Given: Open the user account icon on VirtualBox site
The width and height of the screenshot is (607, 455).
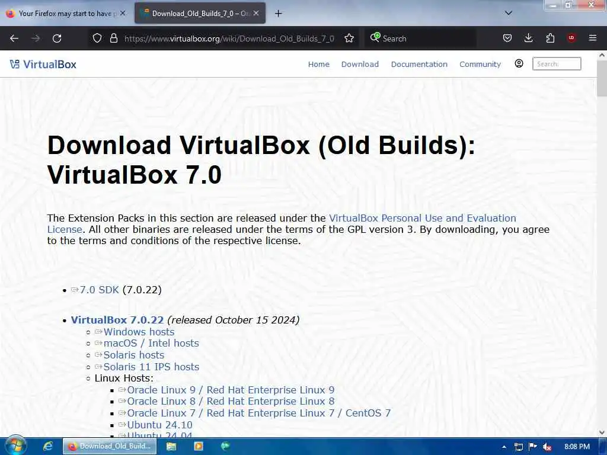Looking at the screenshot, I should tap(519, 63).
